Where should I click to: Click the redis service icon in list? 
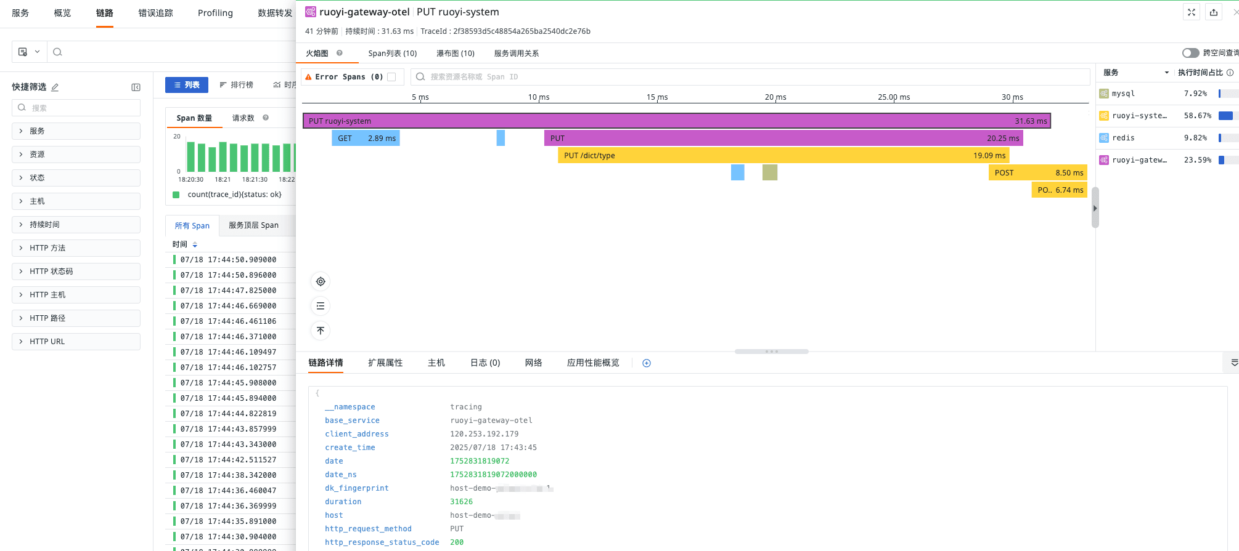pos(1104,138)
